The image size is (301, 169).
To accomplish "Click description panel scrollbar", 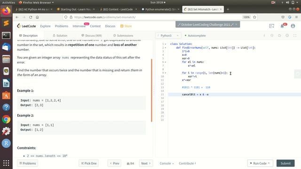I will pyautogui.click(x=151, y=91).
